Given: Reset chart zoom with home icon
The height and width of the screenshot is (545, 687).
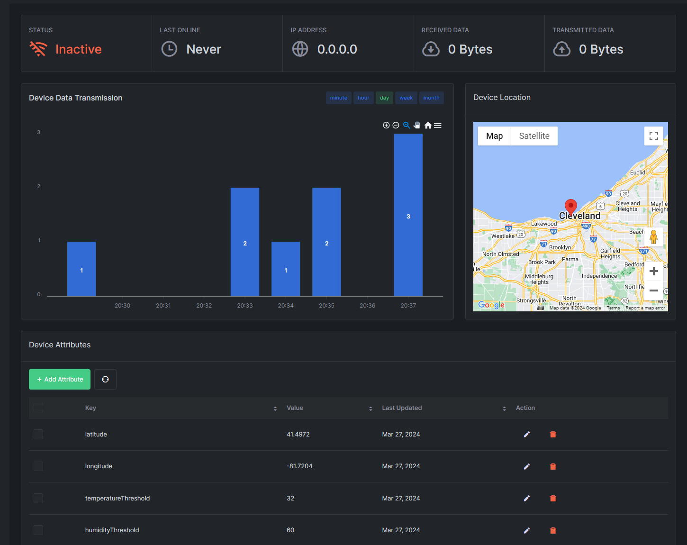Looking at the screenshot, I should tap(428, 125).
